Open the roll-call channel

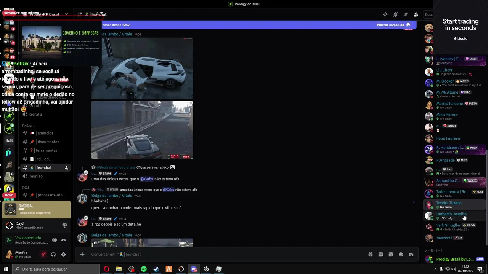(x=46, y=159)
